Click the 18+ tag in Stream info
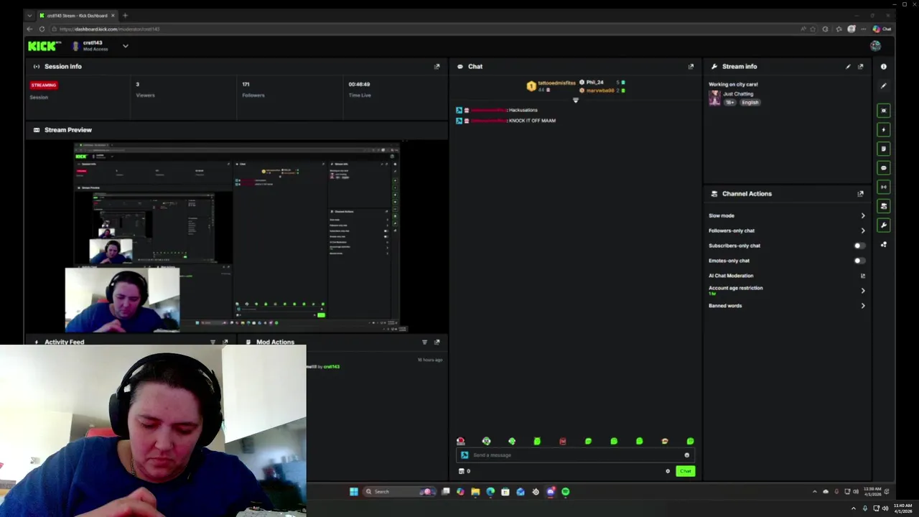The height and width of the screenshot is (517, 919). coord(729,103)
